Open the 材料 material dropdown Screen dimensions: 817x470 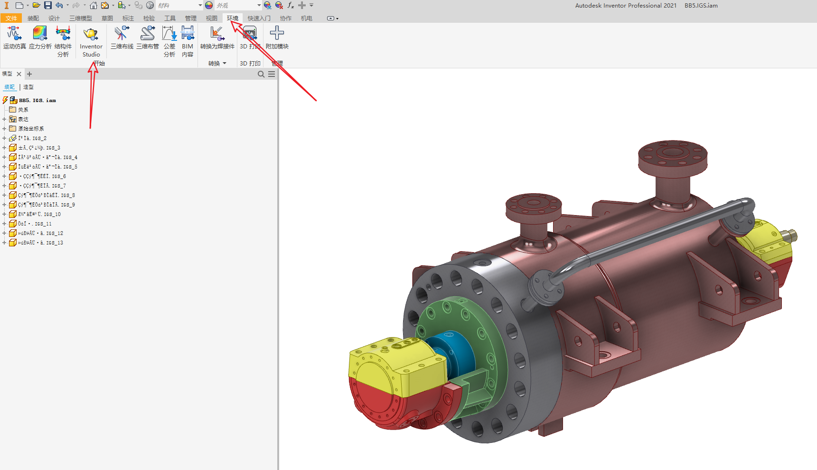[x=200, y=5]
